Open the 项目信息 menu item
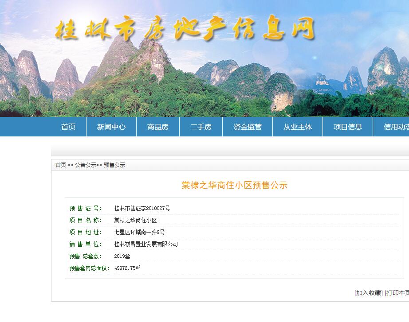This screenshot has height=322, width=409. click(348, 127)
